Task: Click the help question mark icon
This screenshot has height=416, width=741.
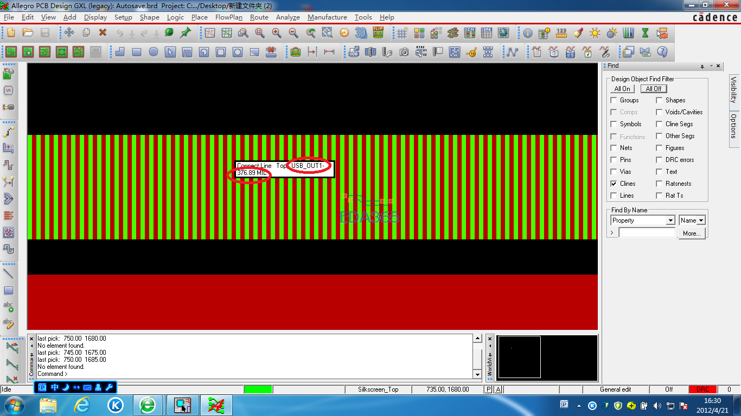Action: click(x=662, y=52)
